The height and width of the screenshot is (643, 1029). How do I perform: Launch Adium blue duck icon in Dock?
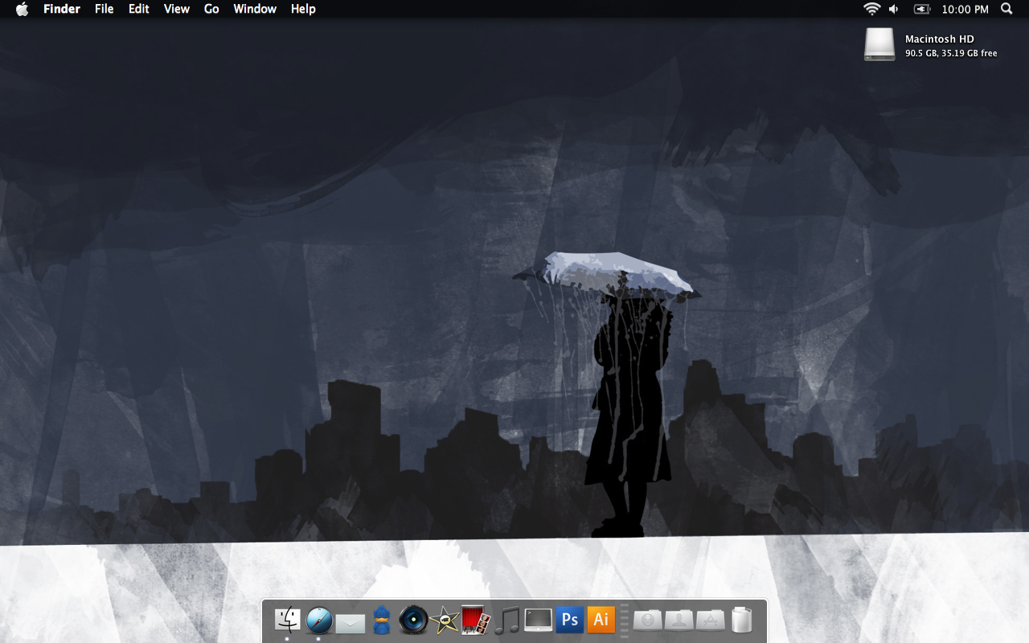click(x=382, y=620)
